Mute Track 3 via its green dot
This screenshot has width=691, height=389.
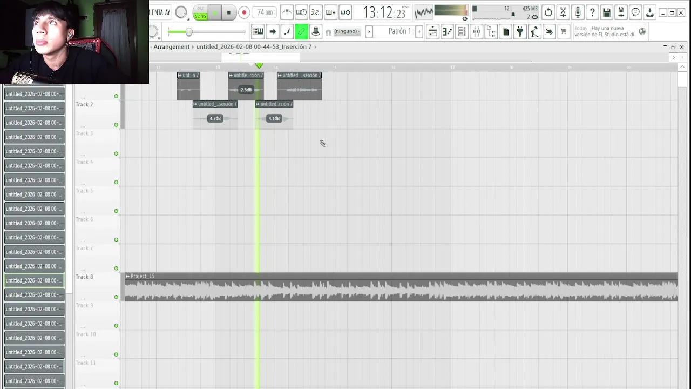[116, 153]
